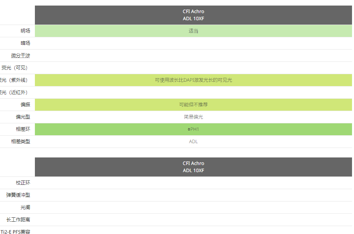Click the 相差环 row label
This screenshot has width=354, height=234.
tap(23, 129)
